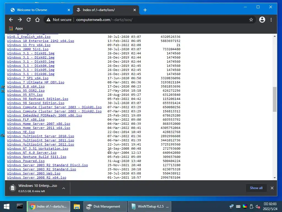This screenshot has height=212, width=282.
Task: Click the Not secure warning icon
Action: tap(48, 20)
